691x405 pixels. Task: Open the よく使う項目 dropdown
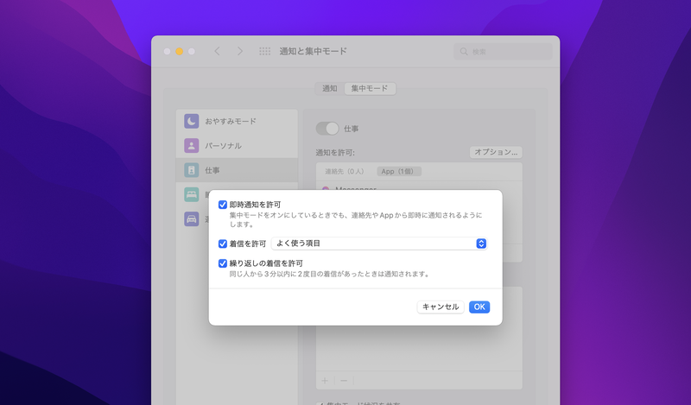coord(379,244)
